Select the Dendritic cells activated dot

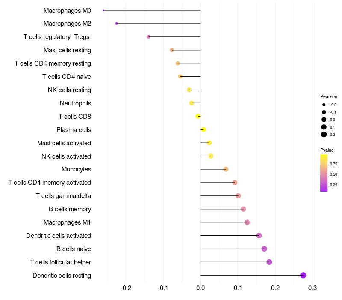(259, 235)
